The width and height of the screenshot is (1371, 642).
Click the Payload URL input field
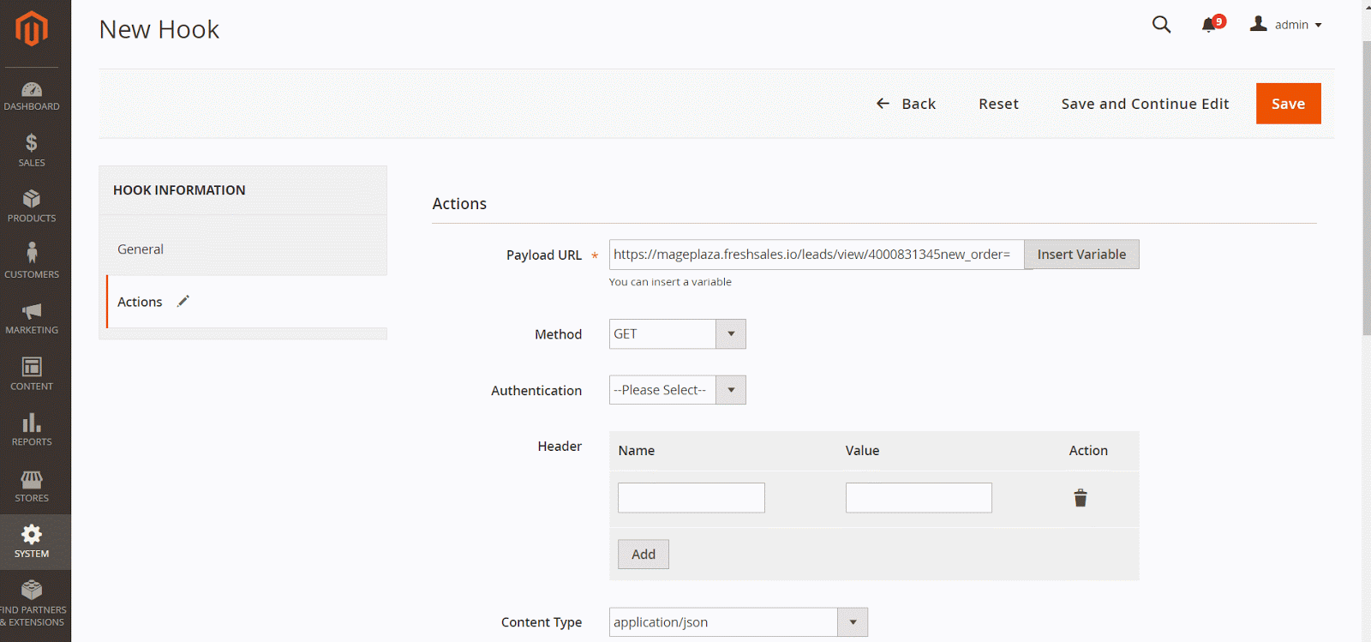click(816, 255)
